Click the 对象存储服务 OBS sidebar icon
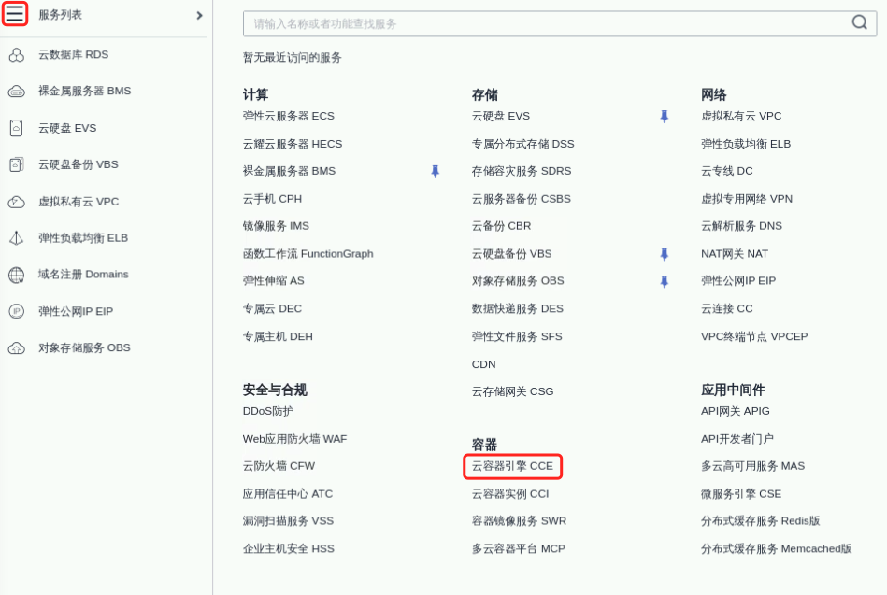 (16, 348)
